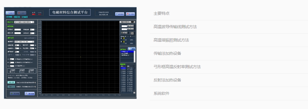Image resolution: width=308 pixels, height=109 pixels.
Task: Select the leftmost radio button in calibration group
Action: (x=10, y=72)
